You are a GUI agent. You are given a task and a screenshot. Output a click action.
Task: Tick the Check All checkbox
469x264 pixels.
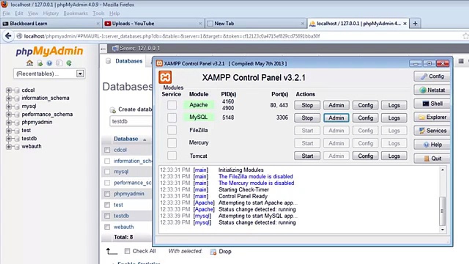[127, 251]
